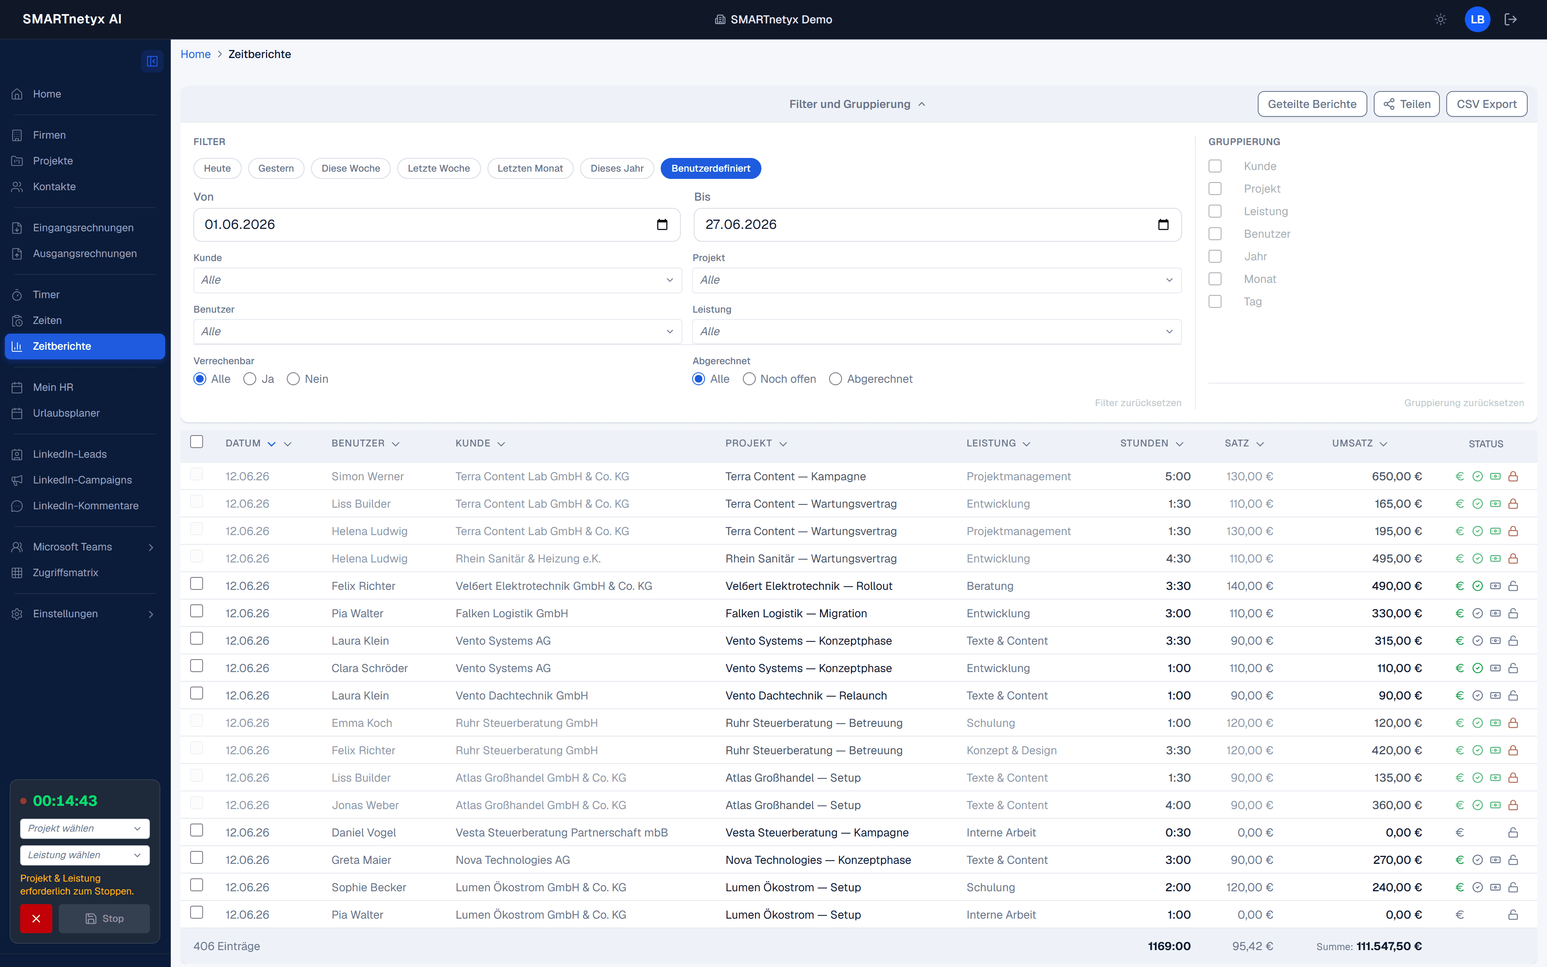Viewport: 1547px width, 967px height.
Task: Select the Letzte Woche filter tab
Action: click(439, 168)
